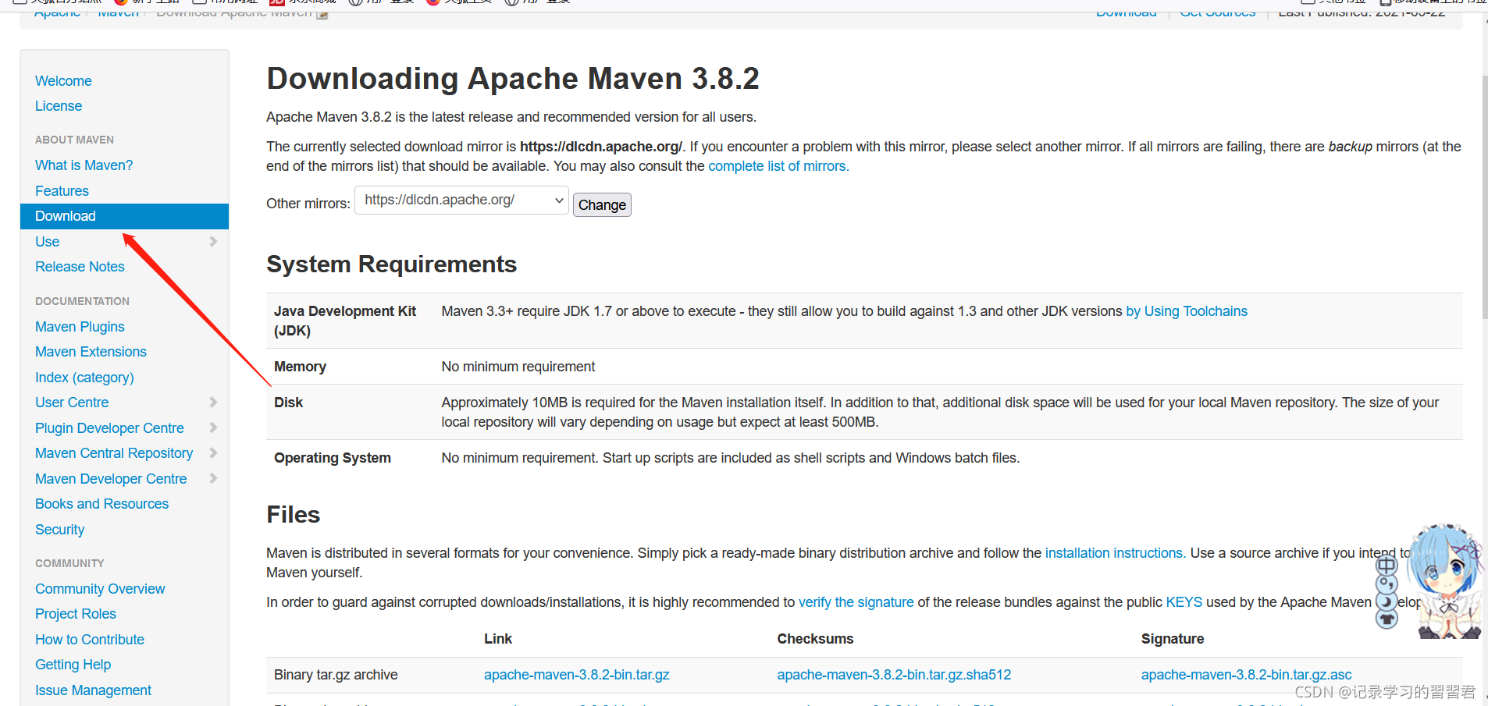Open Release Notes in sidebar
Viewport: 1488px width, 706px height.
click(80, 267)
